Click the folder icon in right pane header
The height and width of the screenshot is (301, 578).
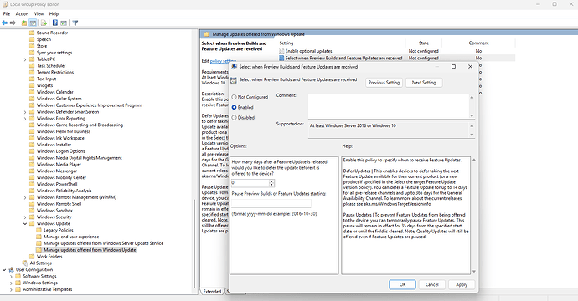[206, 34]
